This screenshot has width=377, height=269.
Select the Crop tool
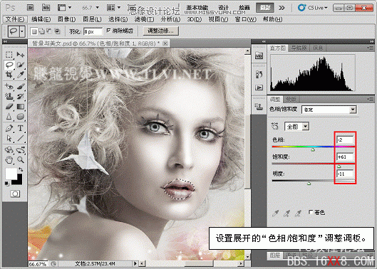(9, 75)
